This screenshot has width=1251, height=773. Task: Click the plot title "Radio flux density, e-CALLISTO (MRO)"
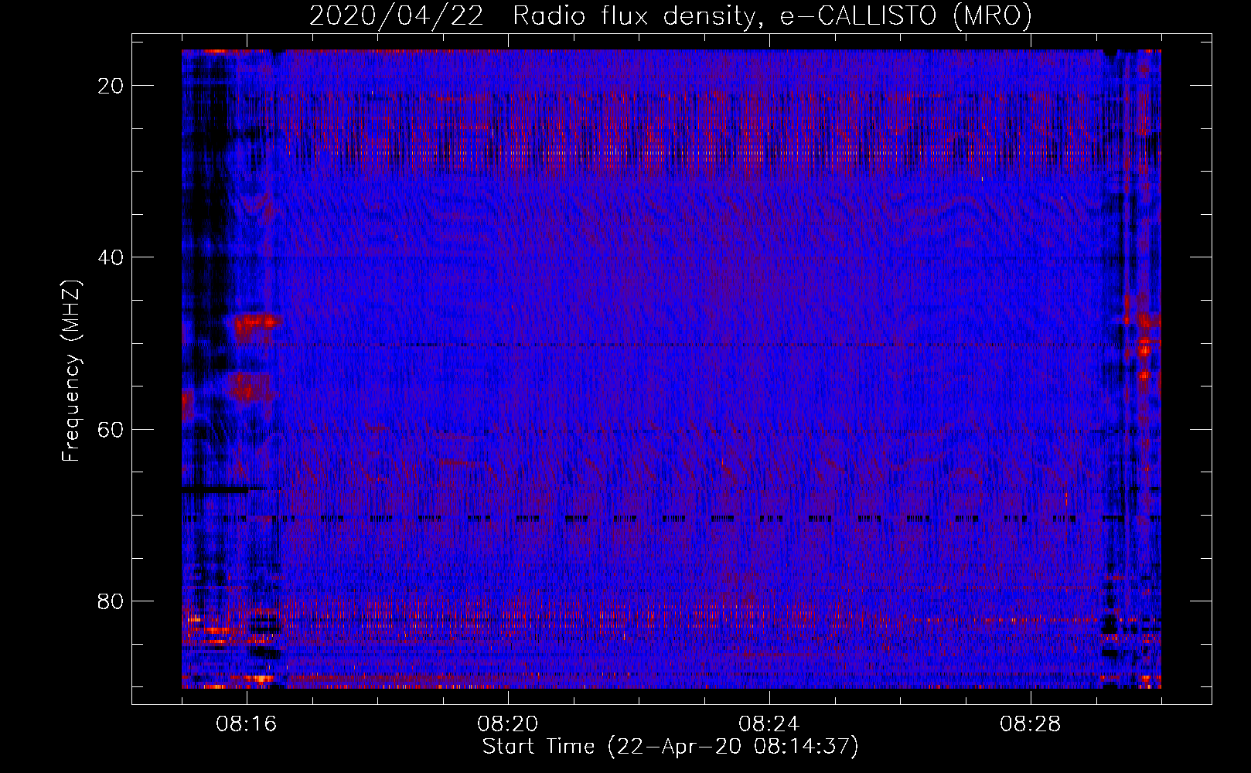click(772, 15)
